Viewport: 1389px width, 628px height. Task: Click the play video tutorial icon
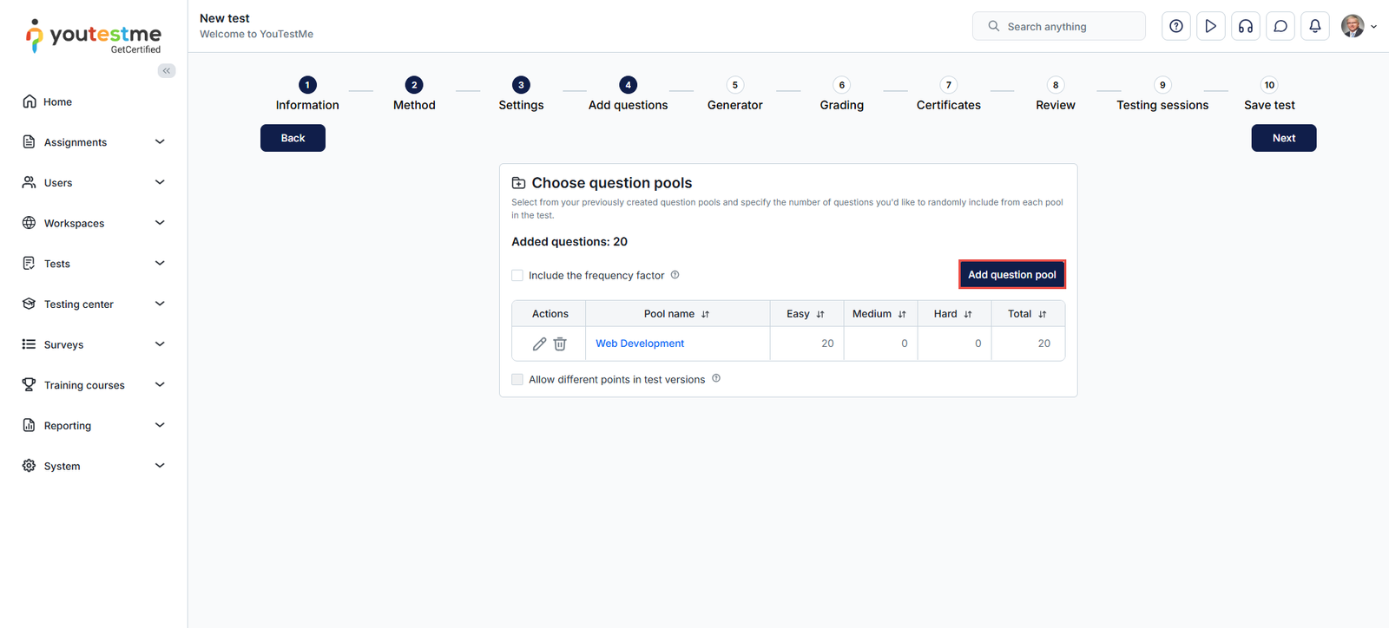coord(1210,26)
